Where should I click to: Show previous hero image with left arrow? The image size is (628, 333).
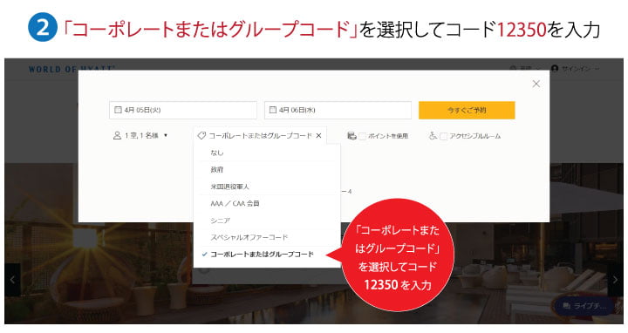[x=12, y=279]
